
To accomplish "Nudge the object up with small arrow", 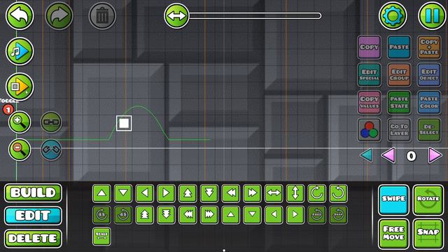I will coord(230,215).
